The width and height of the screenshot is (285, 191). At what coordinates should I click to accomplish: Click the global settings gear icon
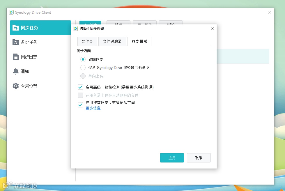tap(16, 86)
